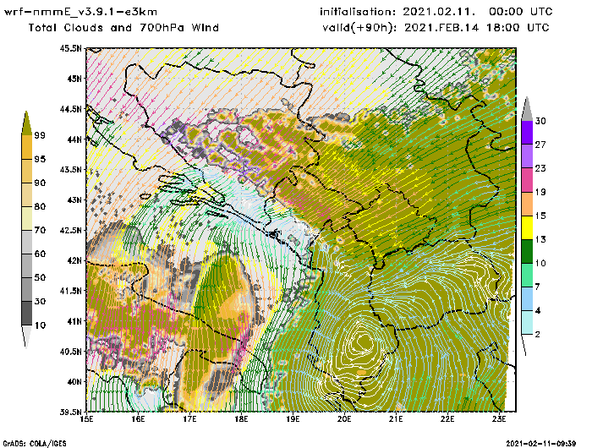Click the 20E longitude label
Viewport: 592px width, 448px height.
click(x=344, y=419)
